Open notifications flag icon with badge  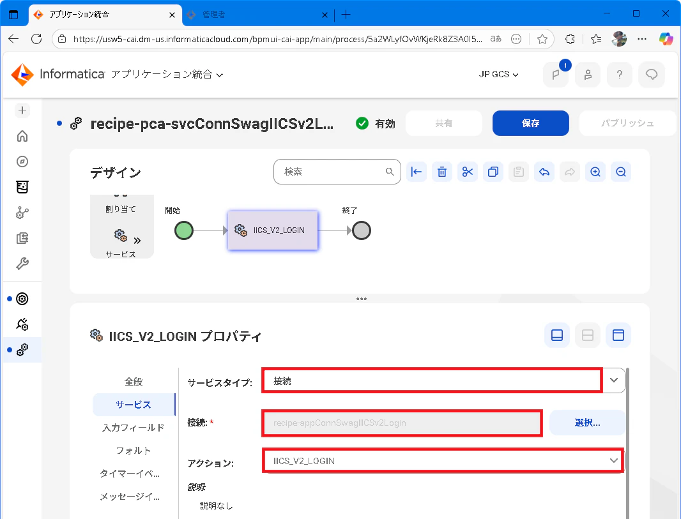coord(556,75)
